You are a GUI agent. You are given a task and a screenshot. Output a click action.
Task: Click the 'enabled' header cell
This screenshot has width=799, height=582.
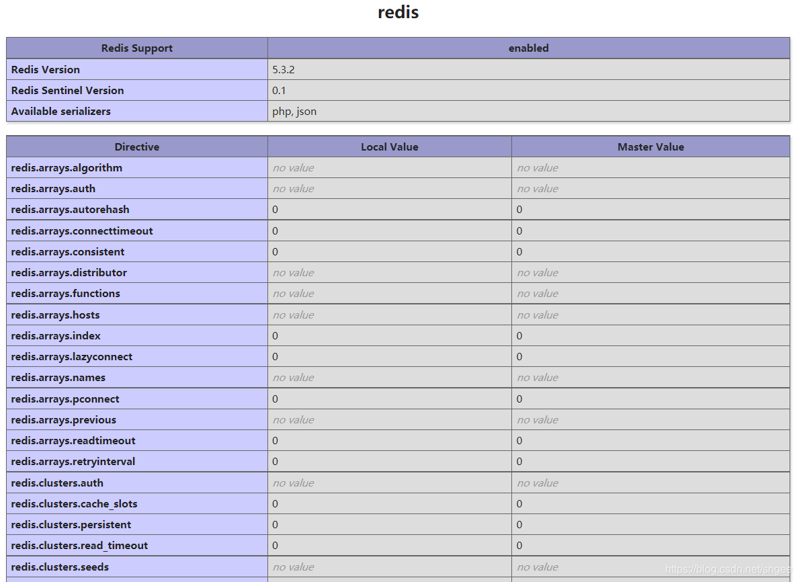528,48
